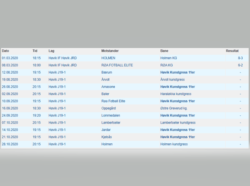Open the Holmen KG venue link
250x186 pixels.
click(169, 58)
